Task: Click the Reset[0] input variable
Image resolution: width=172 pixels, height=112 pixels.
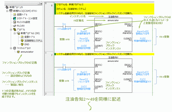Action: [x=84, y=40]
